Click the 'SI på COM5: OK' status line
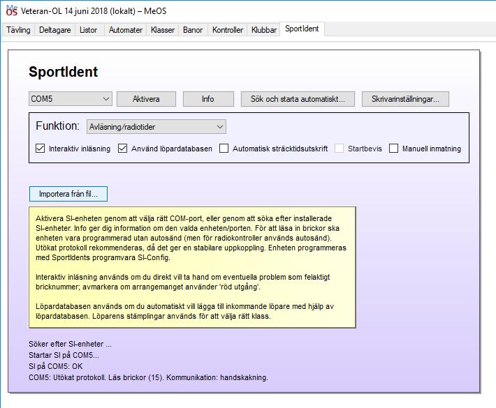This screenshot has width=496, height=408. [56, 366]
